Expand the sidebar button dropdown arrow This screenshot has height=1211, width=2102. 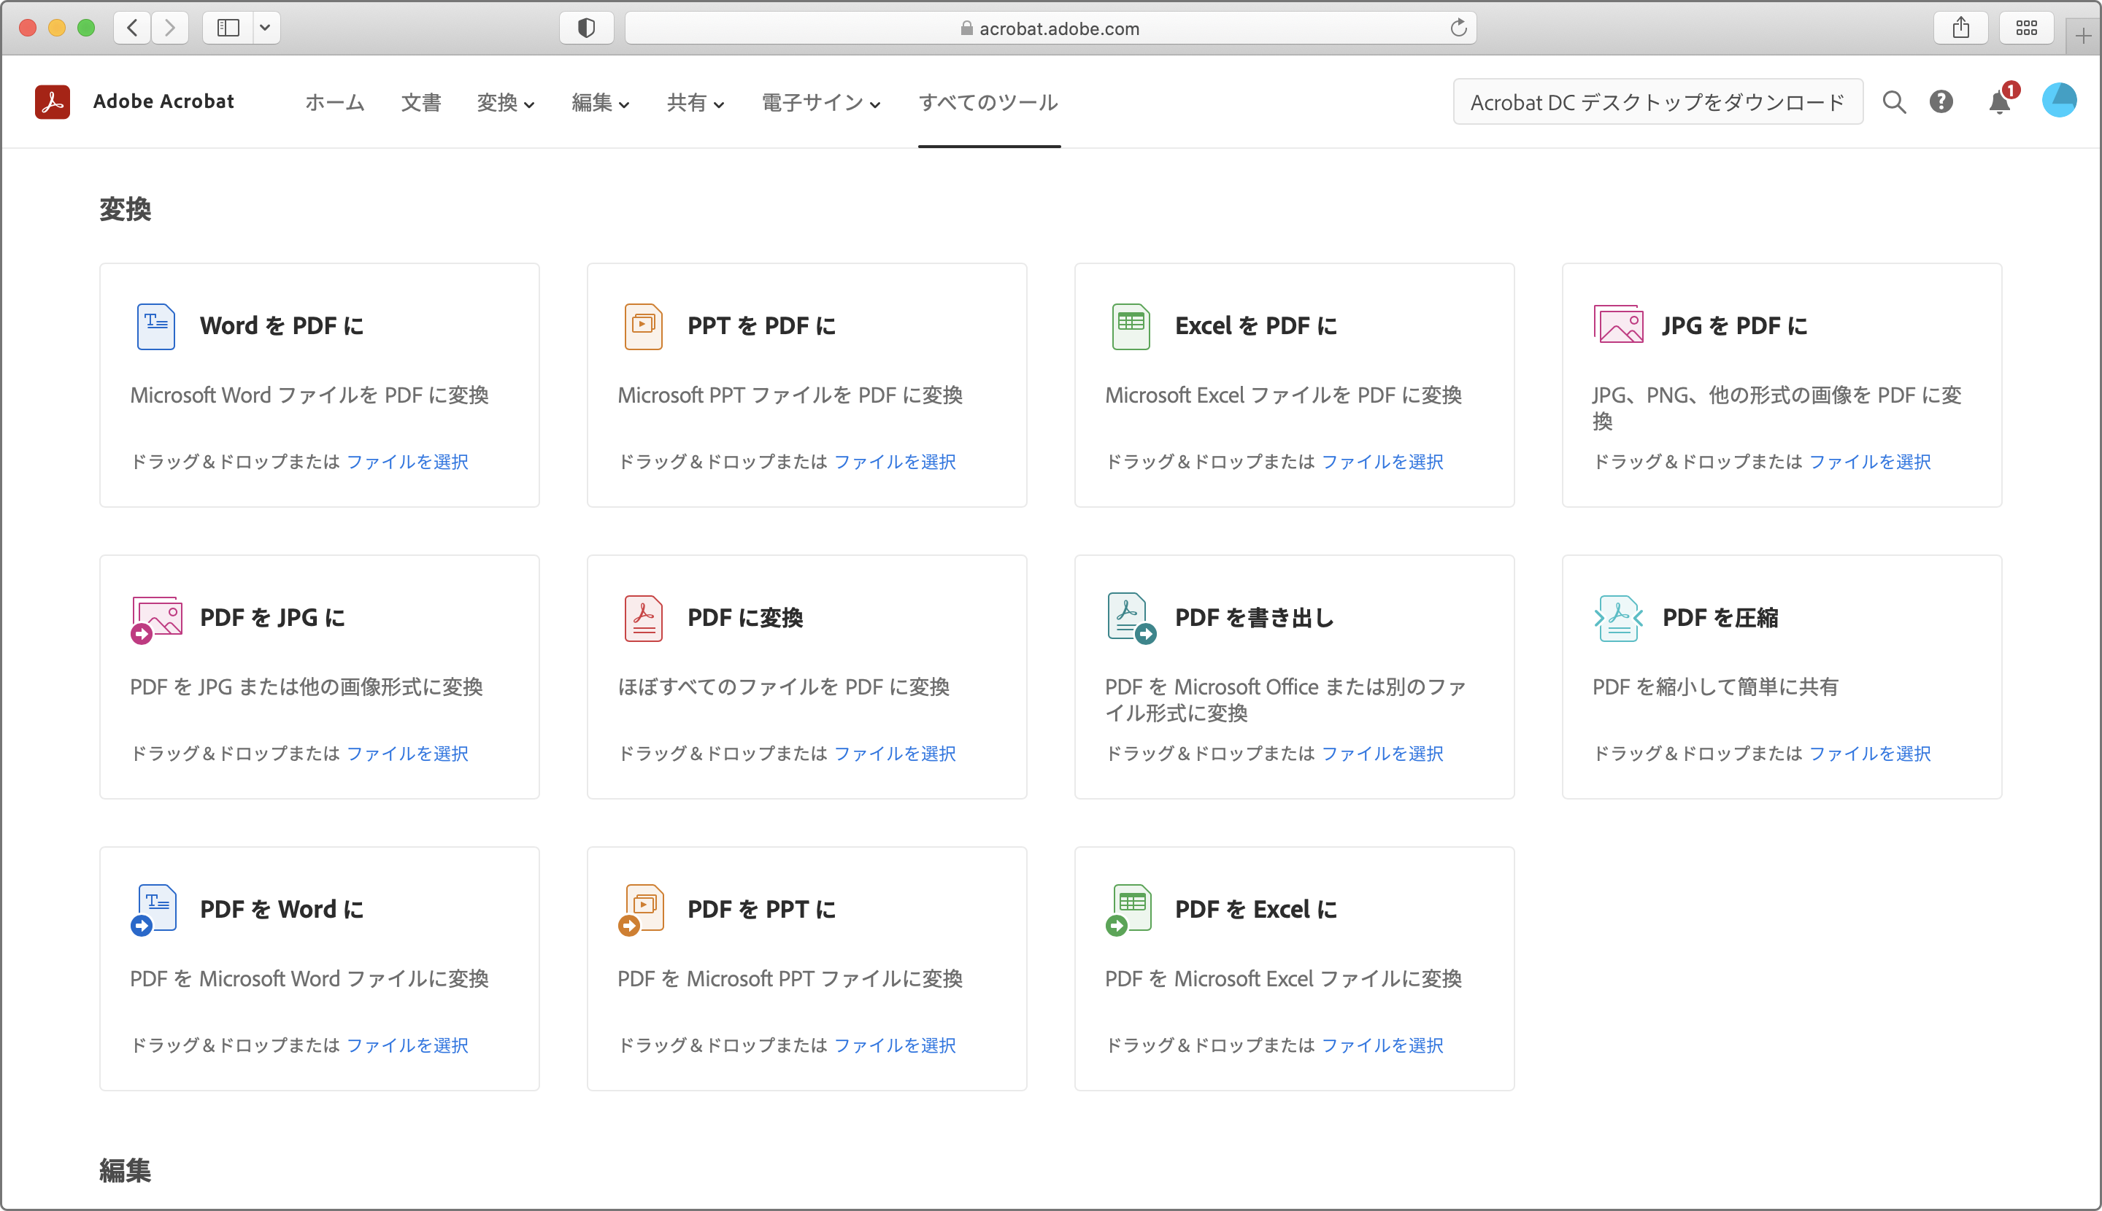[x=266, y=28]
